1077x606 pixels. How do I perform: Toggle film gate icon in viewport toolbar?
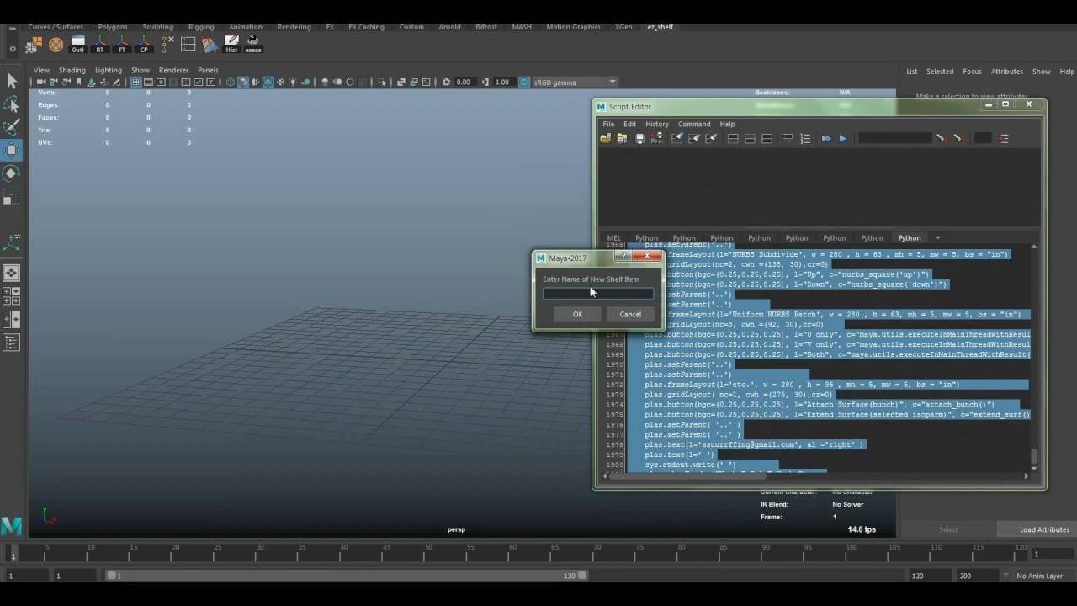pyautogui.click(x=148, y=82)
